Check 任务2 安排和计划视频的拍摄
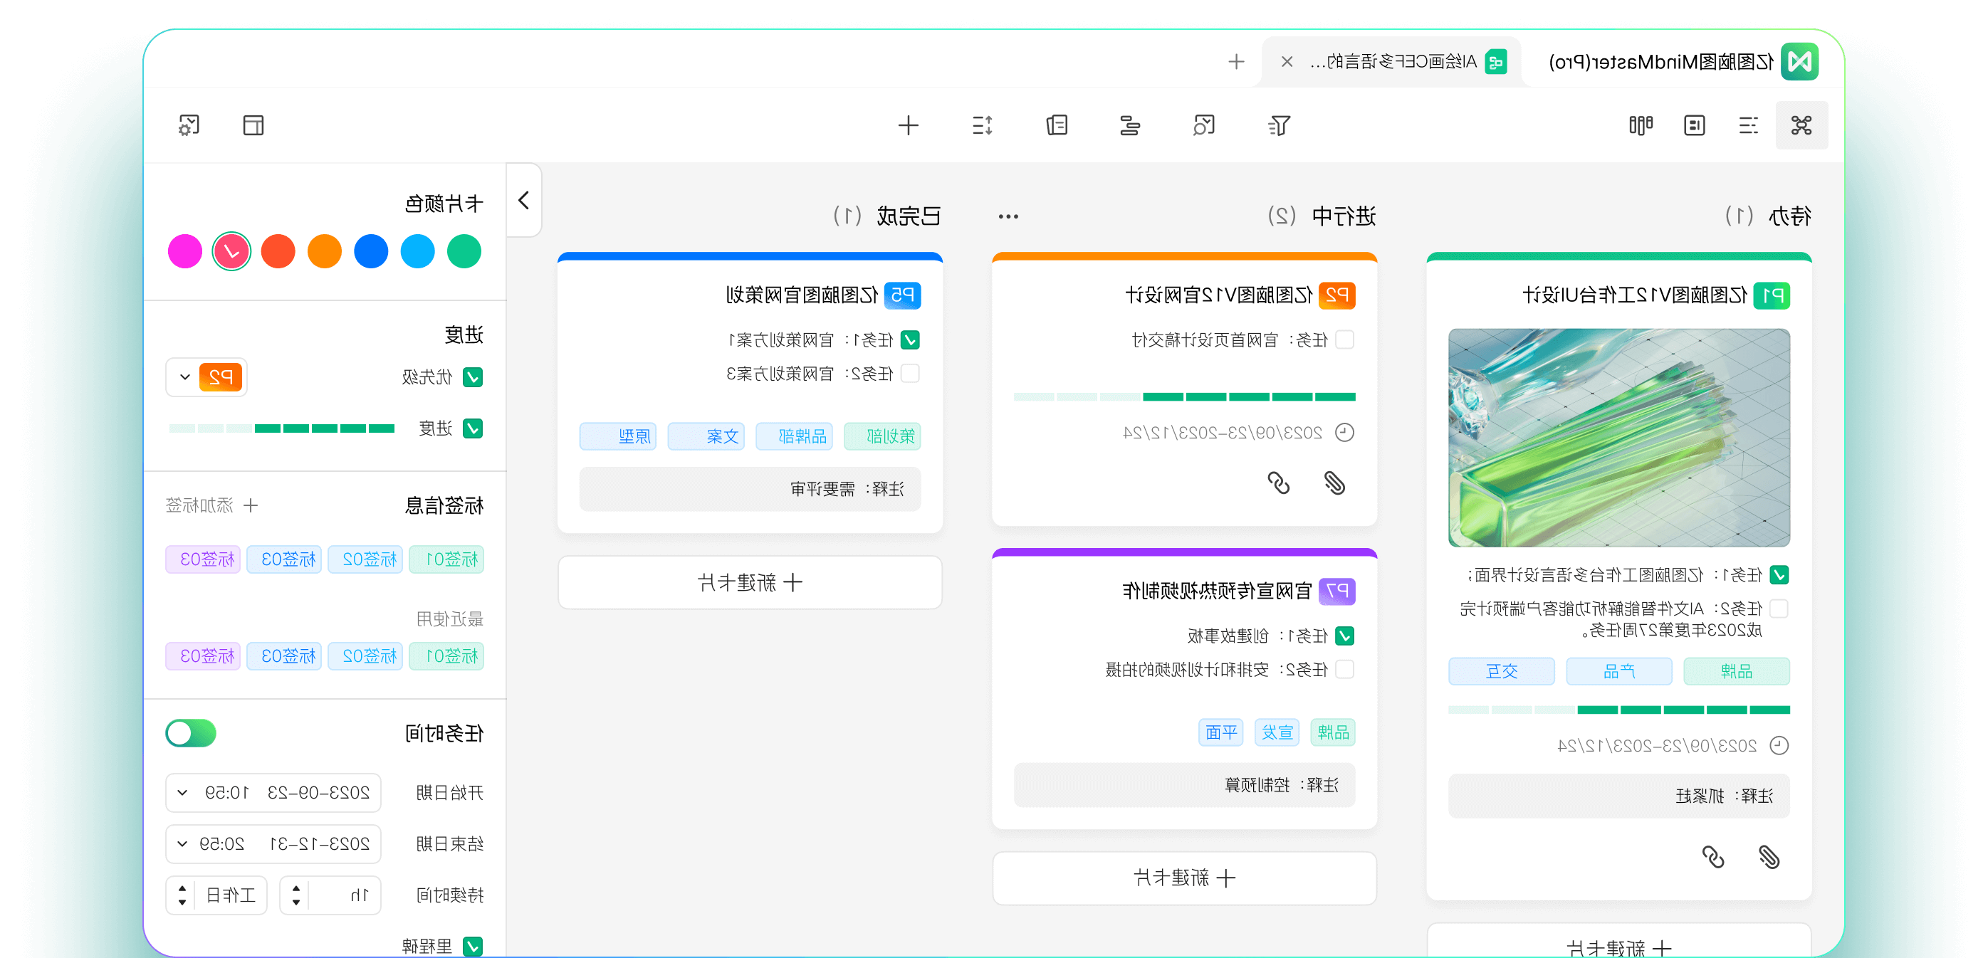 click(x=1344, y=669)
